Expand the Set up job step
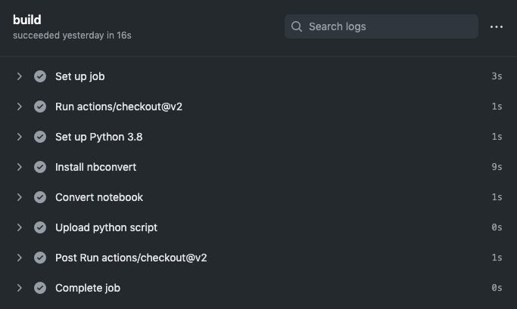The image size is (517, 309). [x=20, y=76]
